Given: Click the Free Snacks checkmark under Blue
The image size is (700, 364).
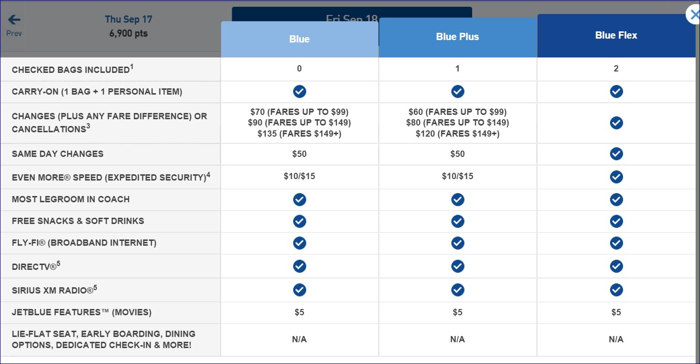Looking at the screenshot, I should (x=299, y=221).
